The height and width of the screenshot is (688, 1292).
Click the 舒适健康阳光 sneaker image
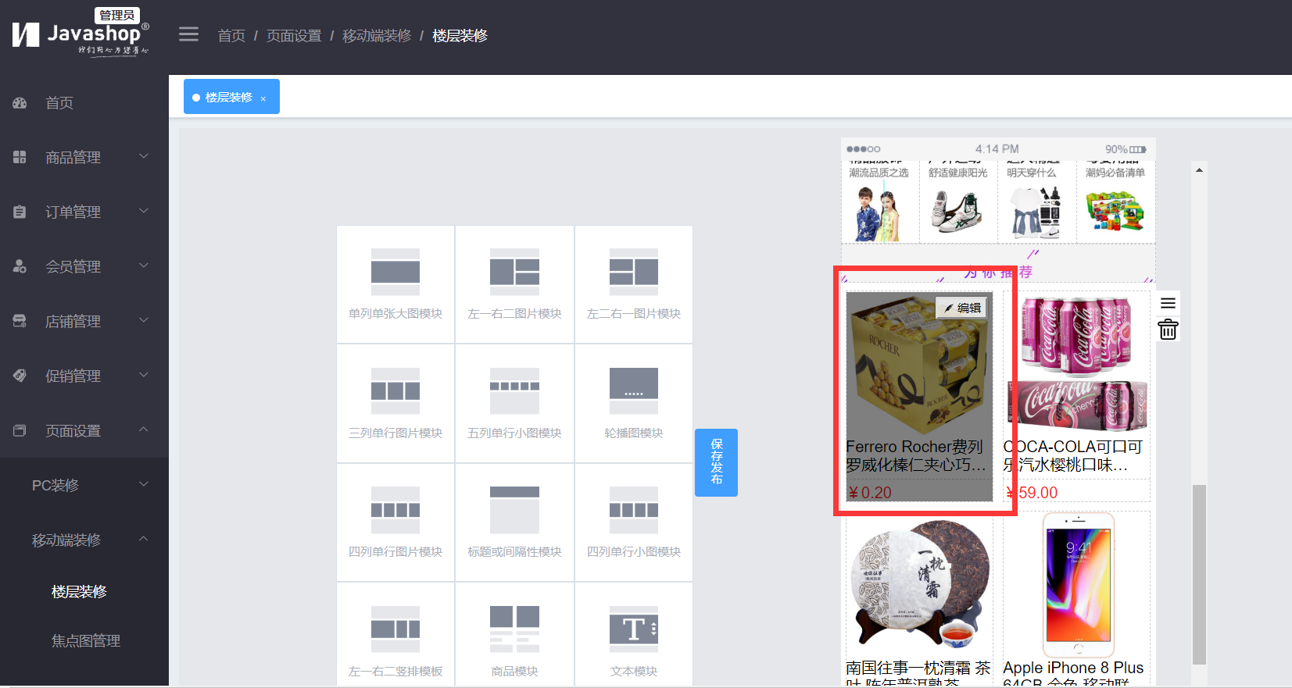click(958, 212)
